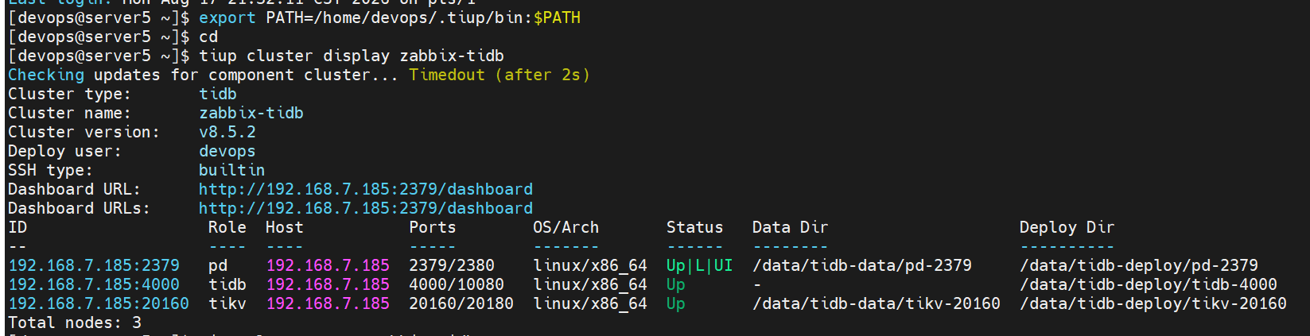Click the Ports column header
The width and height of the screenshot is (1310, 336).
pyautogui.click(x=433, y=227)
